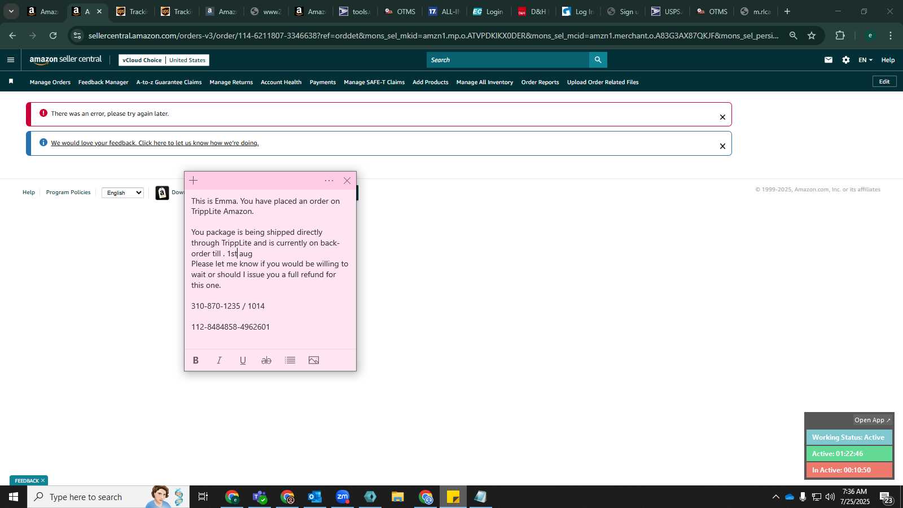The image size is (903, 508).
Task: Switch to the Login EC tab
Action: point(489,11)
